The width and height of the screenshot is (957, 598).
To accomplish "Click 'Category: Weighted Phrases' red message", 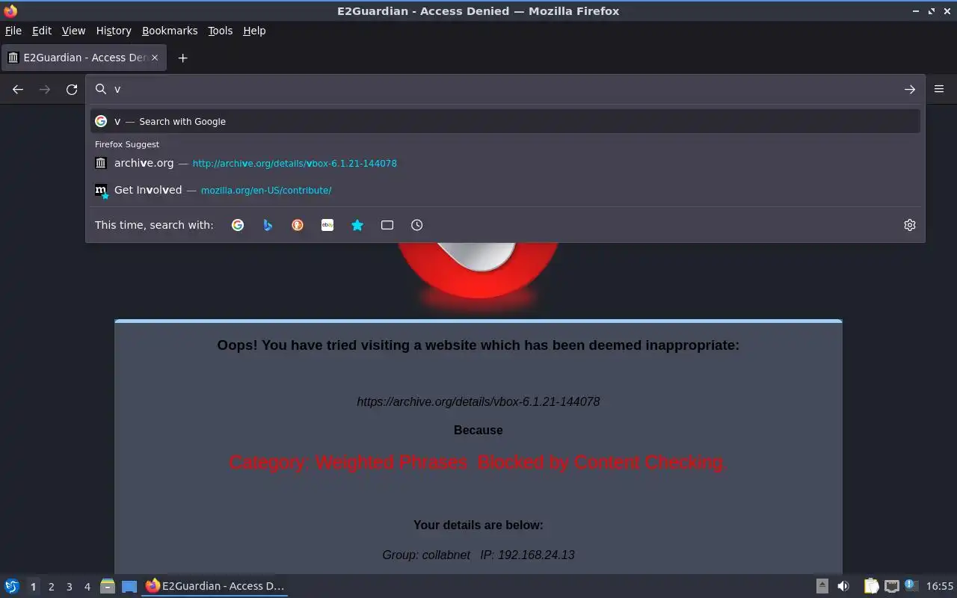I will (478, 462).
